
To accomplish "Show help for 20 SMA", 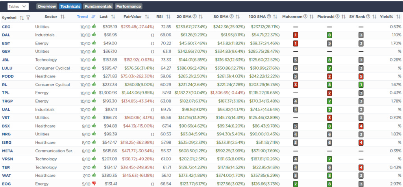I will 194,17.
